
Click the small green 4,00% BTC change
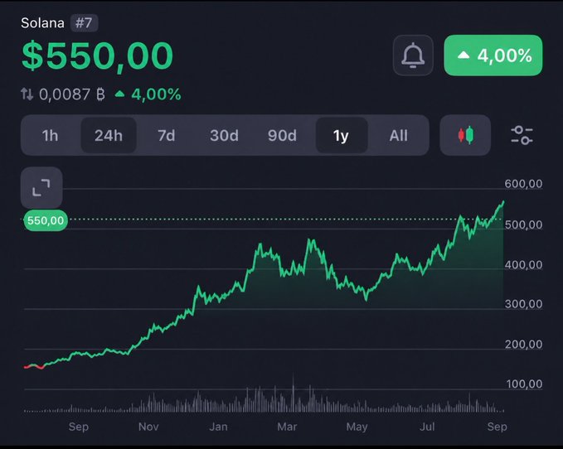[x=148, y=94]
